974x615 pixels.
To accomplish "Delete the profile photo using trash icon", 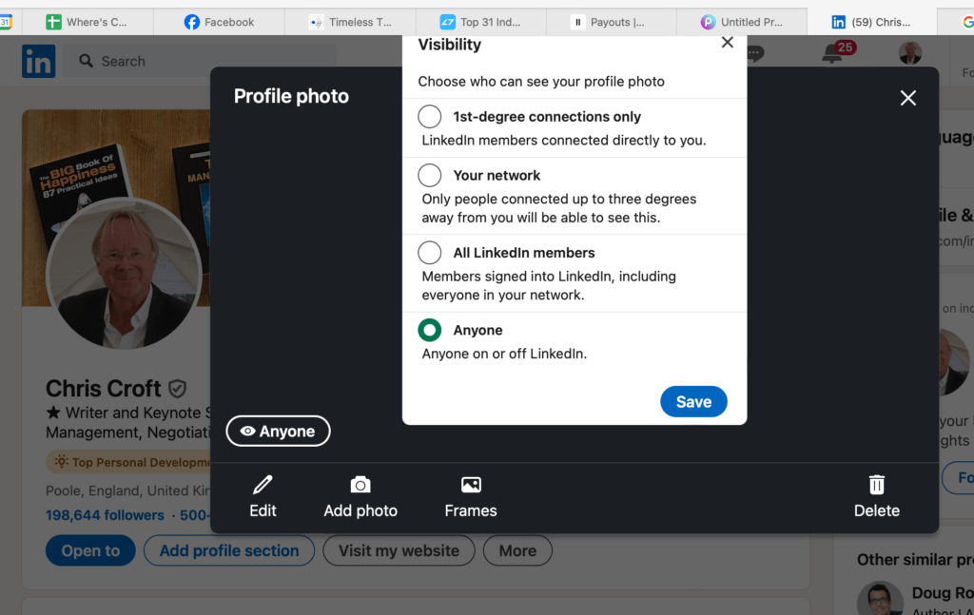I will click(x=875, y=495).
